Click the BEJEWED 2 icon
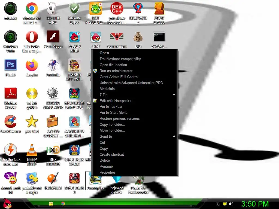 138,8
